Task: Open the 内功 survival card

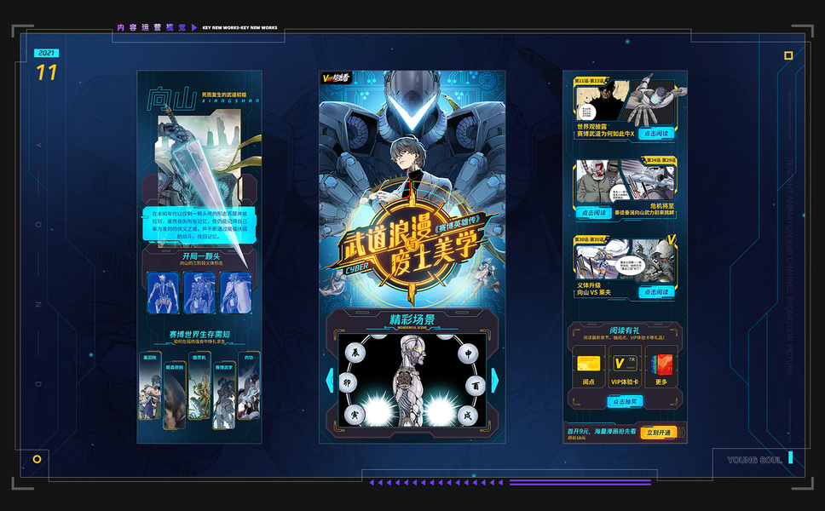Action: 249,387
